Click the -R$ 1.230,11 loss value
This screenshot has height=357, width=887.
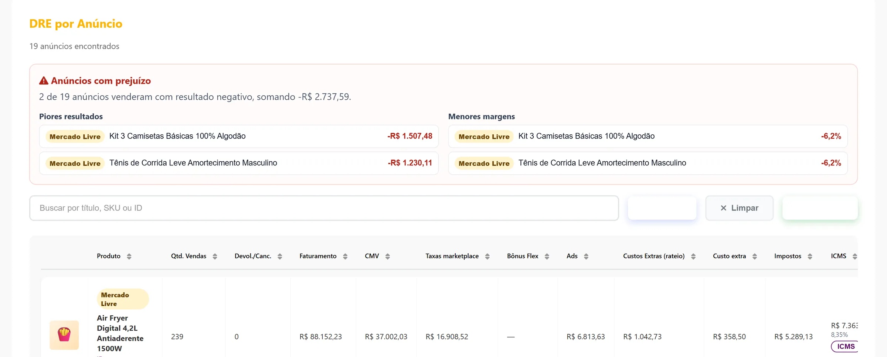410,163
